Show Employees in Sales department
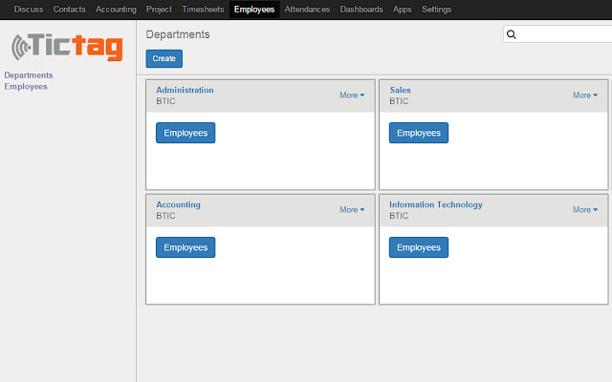 pos(419,133)
